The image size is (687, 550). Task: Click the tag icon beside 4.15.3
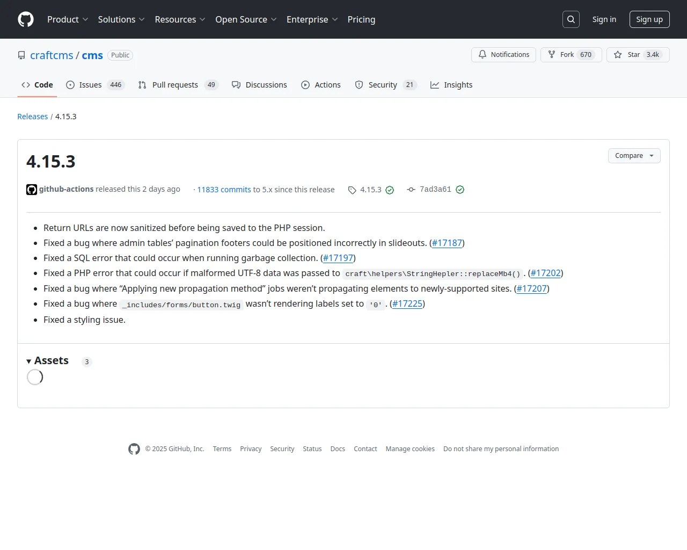pyautogui.click(x=352, y=190)
